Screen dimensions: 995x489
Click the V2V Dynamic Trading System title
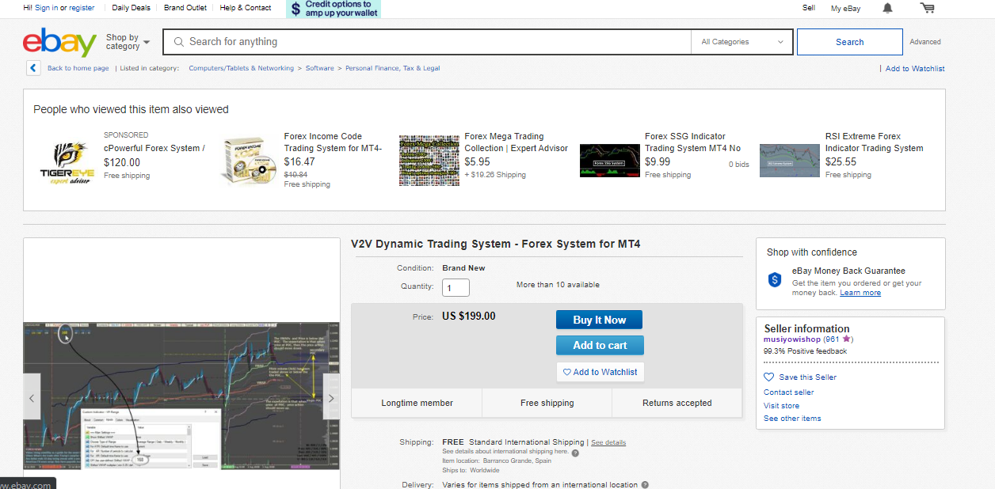click(x=496, y=244)
